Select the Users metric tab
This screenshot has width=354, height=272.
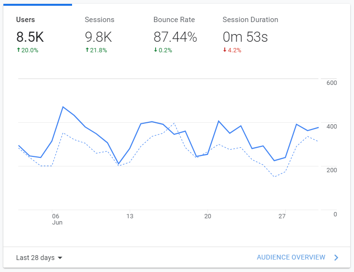(x=37, y=34)
